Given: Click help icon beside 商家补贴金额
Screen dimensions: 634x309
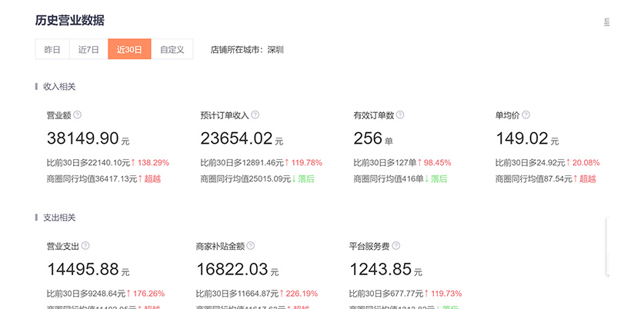Looking at the screenshot, I should click(x=251, y=246).
